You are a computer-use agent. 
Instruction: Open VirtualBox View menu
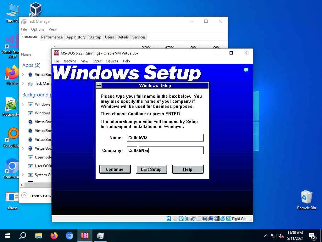(85, 61)
